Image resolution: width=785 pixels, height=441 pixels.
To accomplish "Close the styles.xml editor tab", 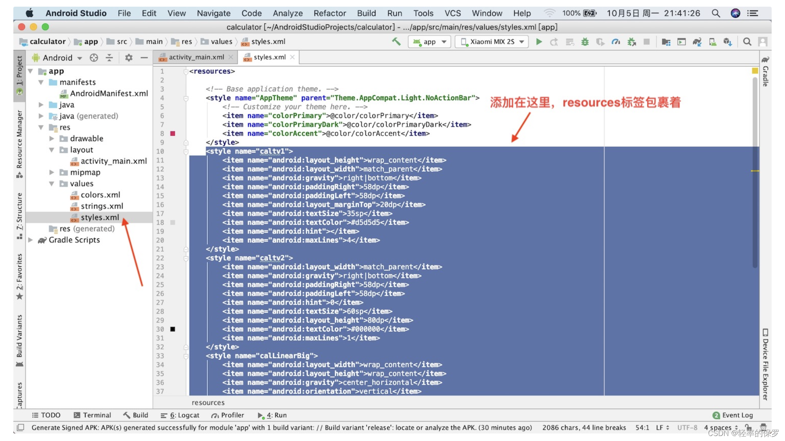I will point(292,58).
